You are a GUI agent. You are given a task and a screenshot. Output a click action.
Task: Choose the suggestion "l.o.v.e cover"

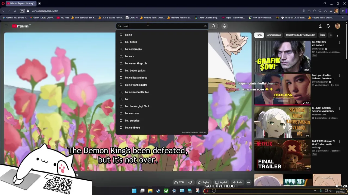point(162,113)
